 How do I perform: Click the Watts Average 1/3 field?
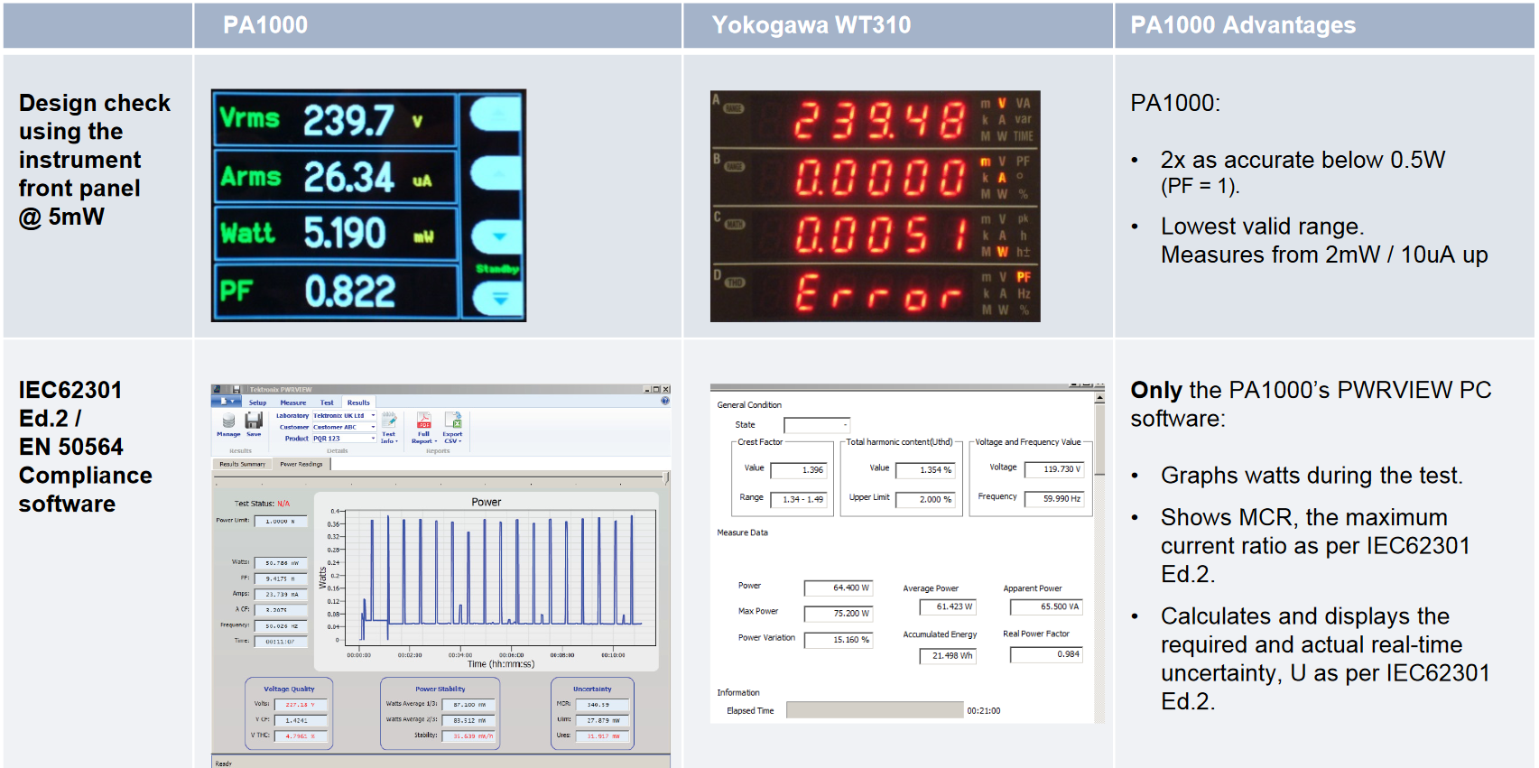tap(469, 705)
